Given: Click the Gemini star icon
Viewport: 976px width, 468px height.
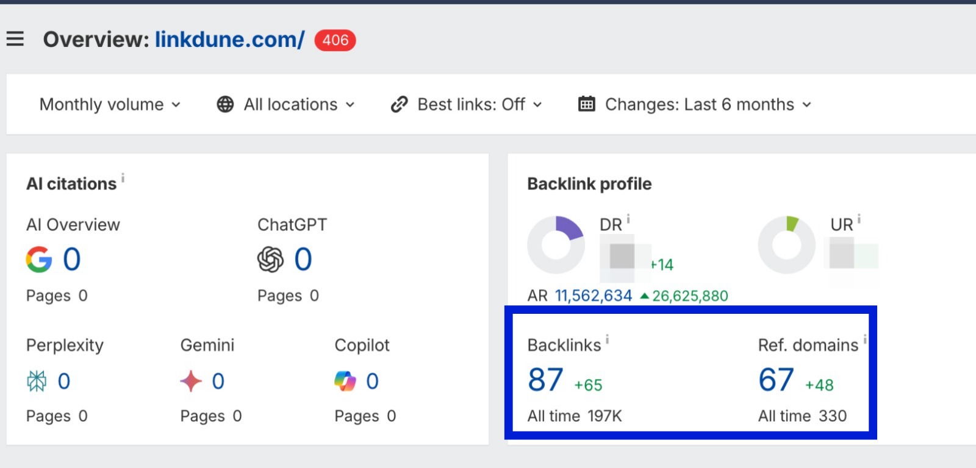Looking at the screenshot, I should click(191, 381).
